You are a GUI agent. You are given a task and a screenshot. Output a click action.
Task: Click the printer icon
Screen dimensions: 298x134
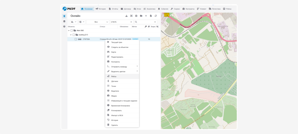coord(136,16)
